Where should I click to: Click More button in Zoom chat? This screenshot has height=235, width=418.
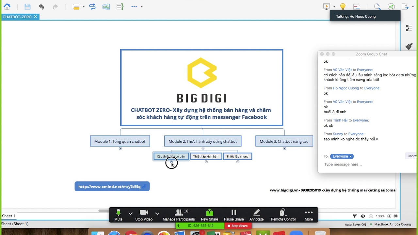[412, 156]
